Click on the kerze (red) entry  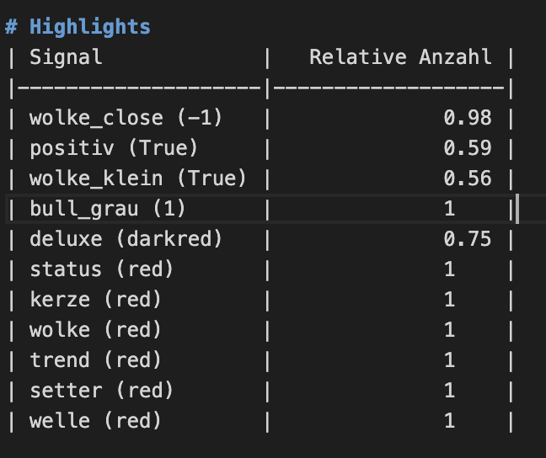(x=96, y=300)
